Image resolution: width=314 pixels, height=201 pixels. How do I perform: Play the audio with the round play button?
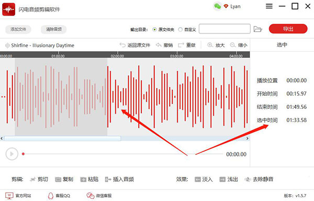click(12, 154)
